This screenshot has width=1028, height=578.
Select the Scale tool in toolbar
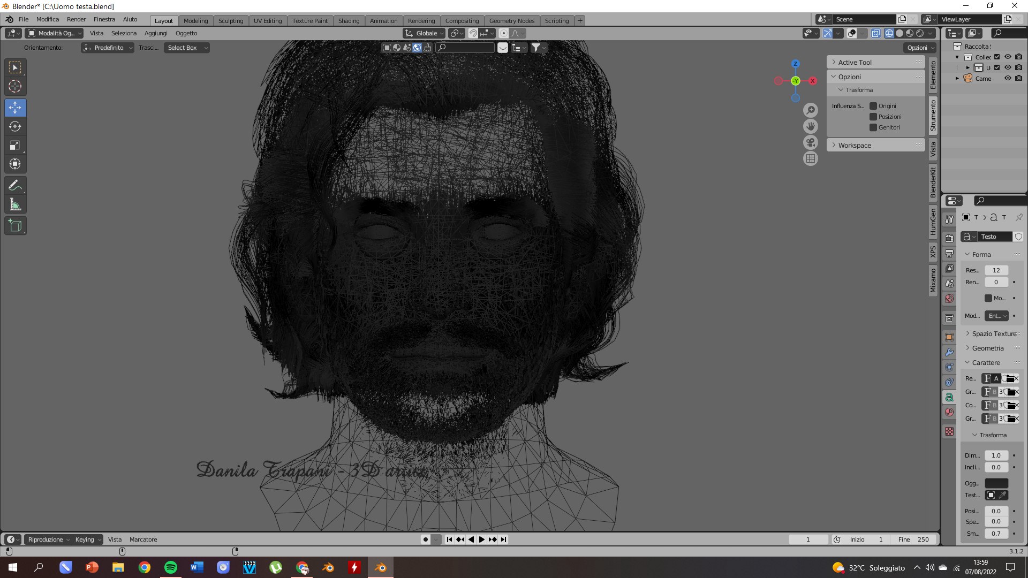tap(15, 146)
